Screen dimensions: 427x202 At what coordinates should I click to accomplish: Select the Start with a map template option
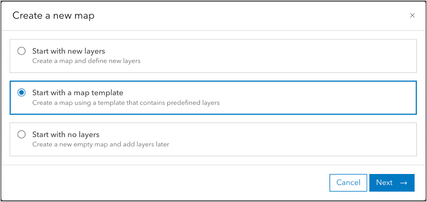[21, 92]
